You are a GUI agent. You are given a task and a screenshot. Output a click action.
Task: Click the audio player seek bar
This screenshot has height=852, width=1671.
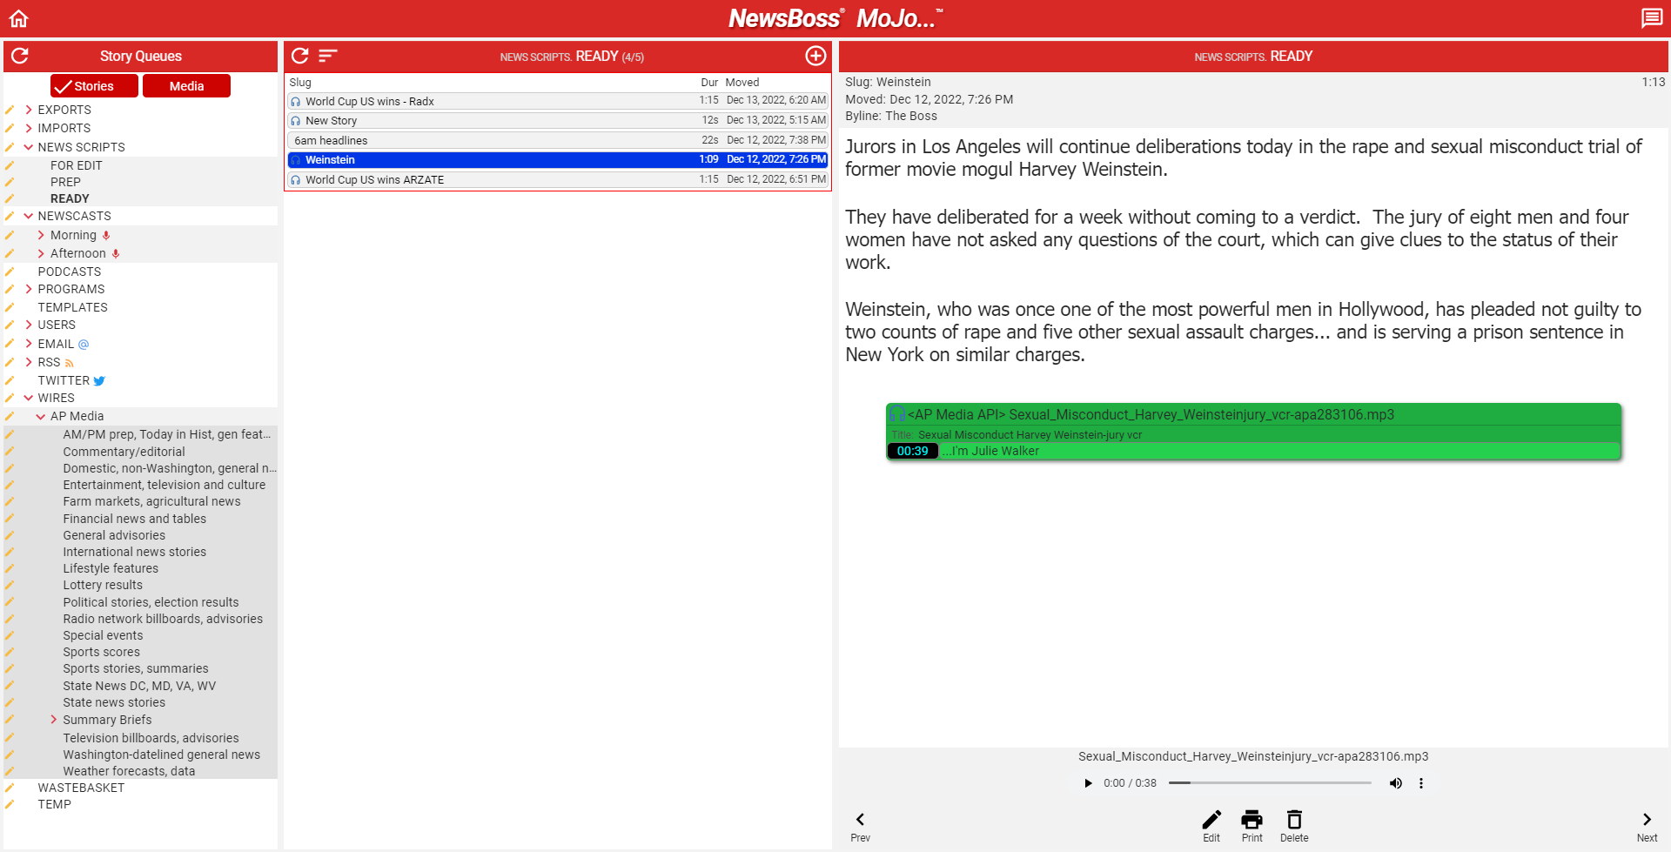pos(1270,783)
